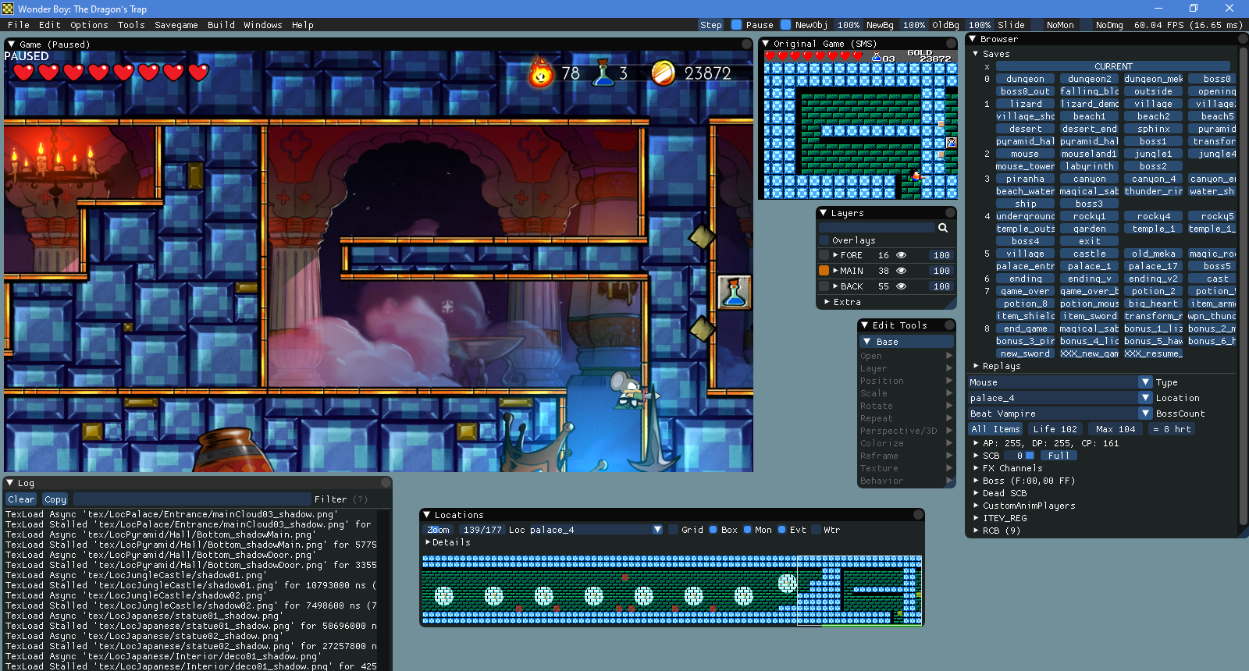Select the MAIN layer orange color swatch
This screenshot has width=1249, height=671.
[824, 271]
